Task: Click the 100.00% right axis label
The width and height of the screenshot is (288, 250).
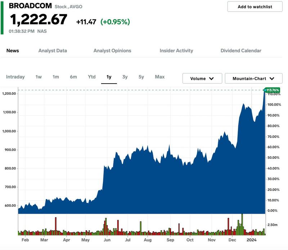Action: click(x=274, y=104)
